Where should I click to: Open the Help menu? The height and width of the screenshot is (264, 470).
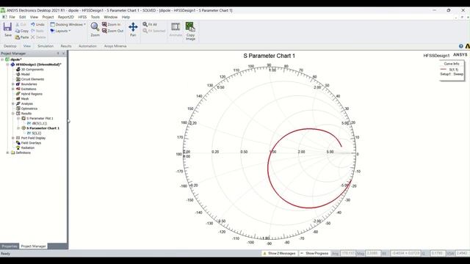tap(126, 17)
